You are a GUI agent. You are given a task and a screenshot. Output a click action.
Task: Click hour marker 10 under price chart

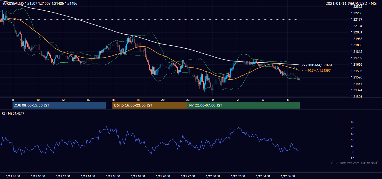[x=38, y=100]
